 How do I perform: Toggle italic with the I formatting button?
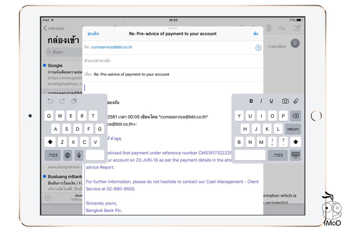261,101
